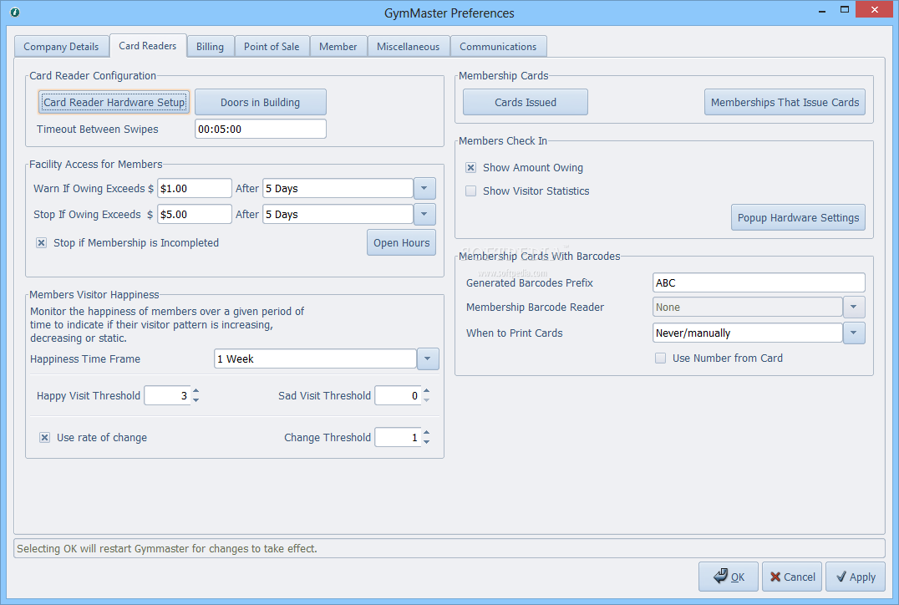Click the Happy Visit Threshold number field

click(x=167, y=396)
